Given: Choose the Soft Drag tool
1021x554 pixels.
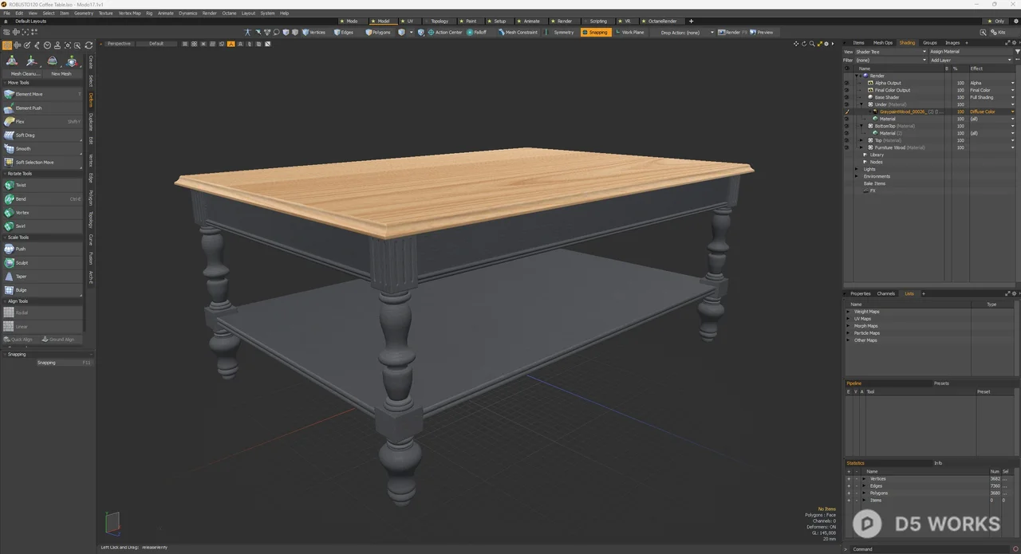Looking at the screenshot, I should click(42, 135).
